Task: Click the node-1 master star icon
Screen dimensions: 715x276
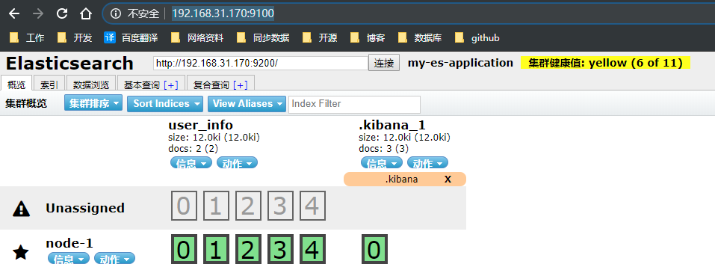Action: pyautogui.click(x=21, y=252)
